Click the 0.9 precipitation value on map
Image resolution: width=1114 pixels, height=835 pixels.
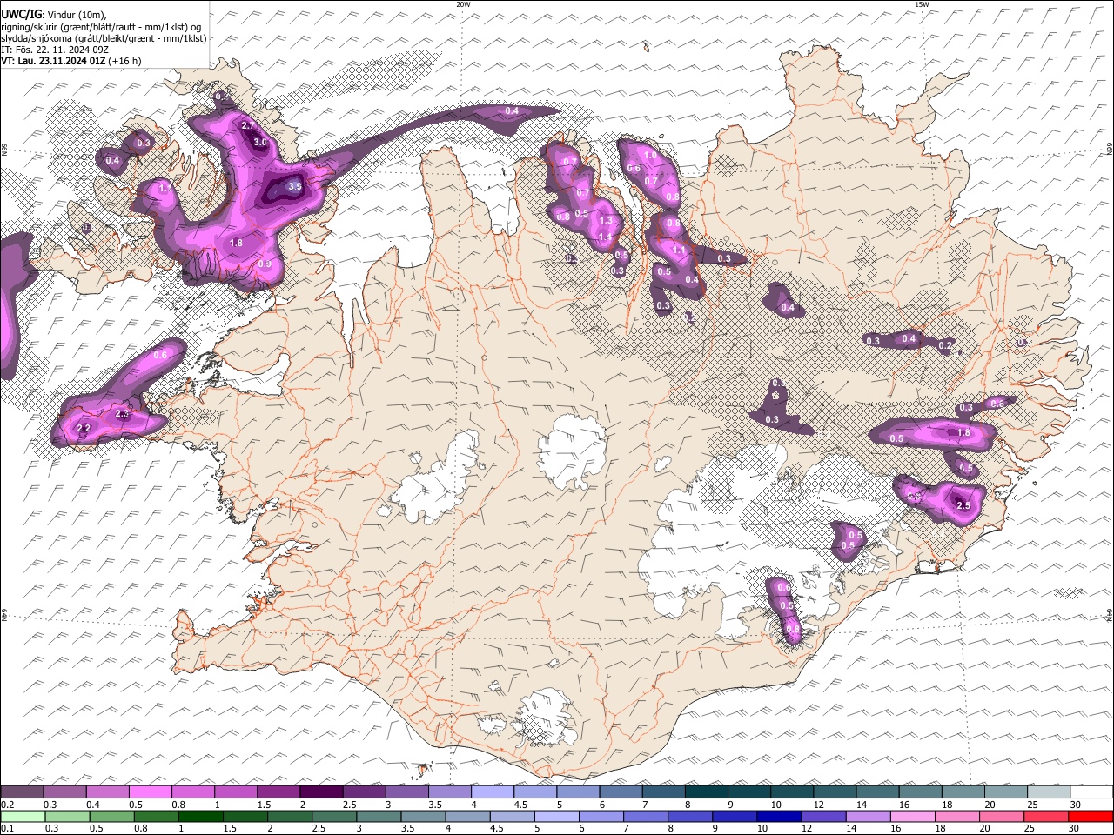(265, 264)
